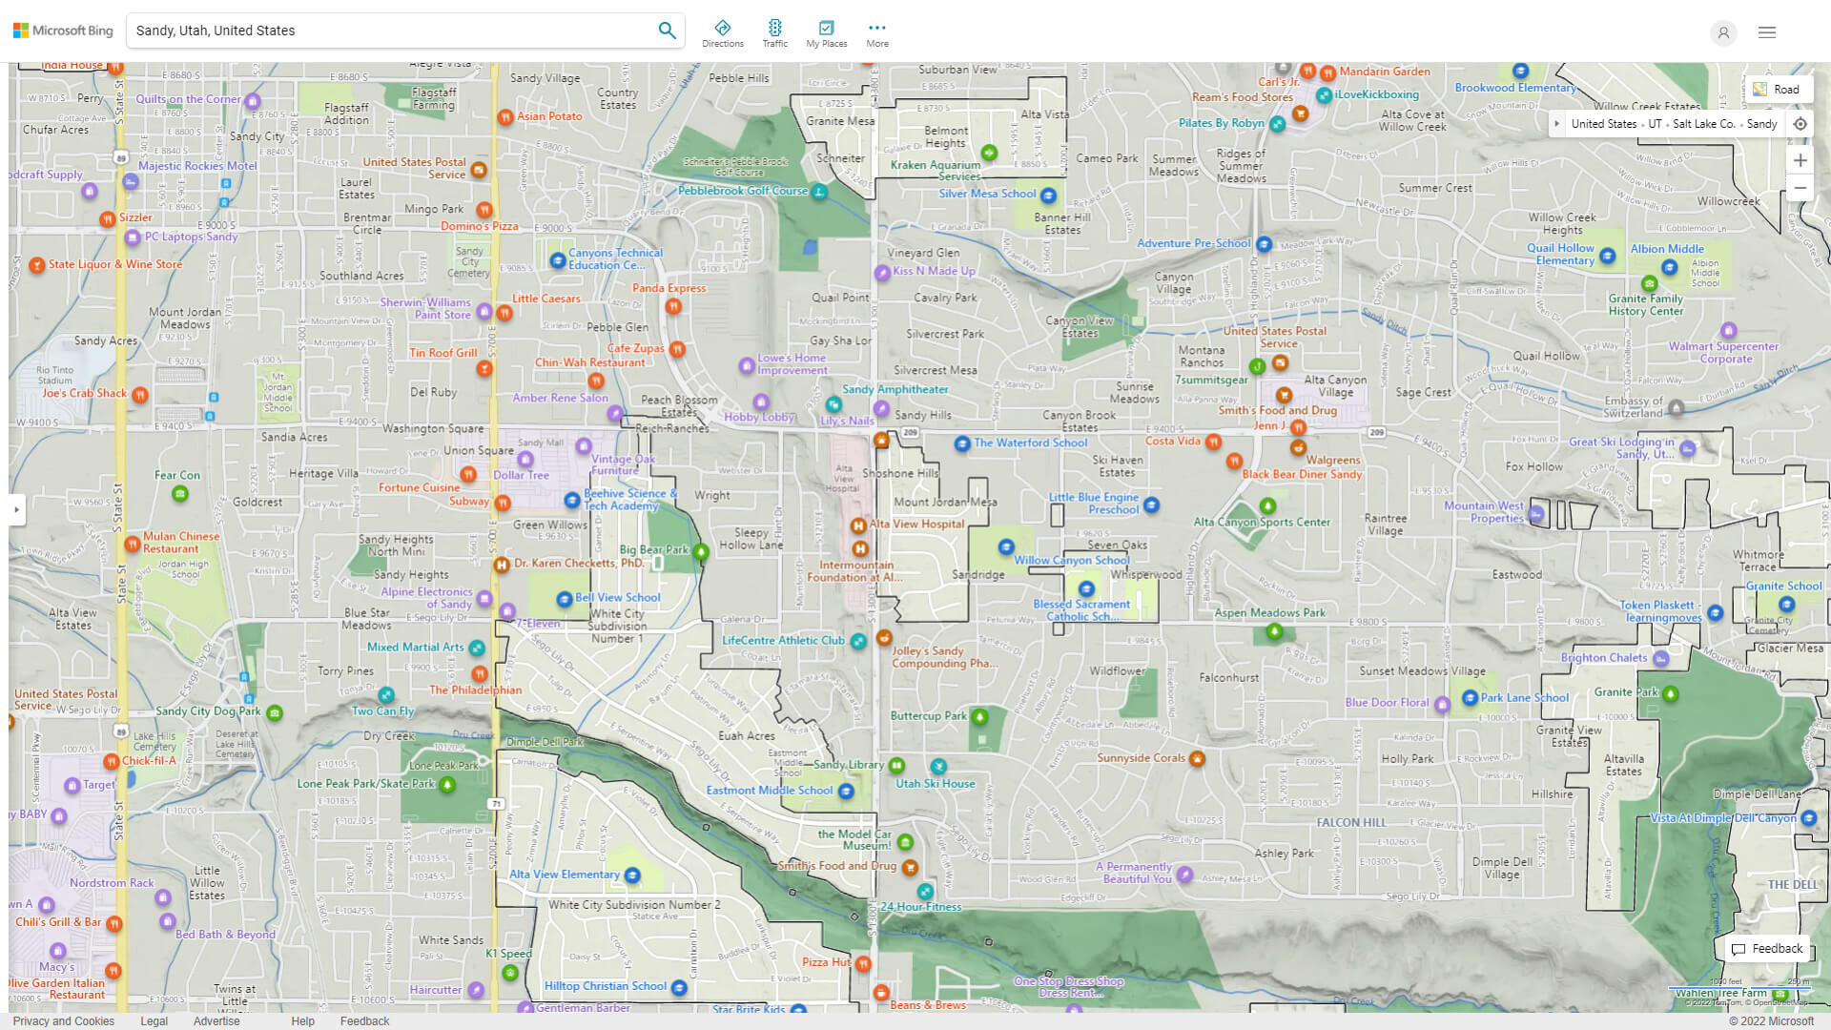Select the Alta View Hospital map pin

[x=859, y=524]
